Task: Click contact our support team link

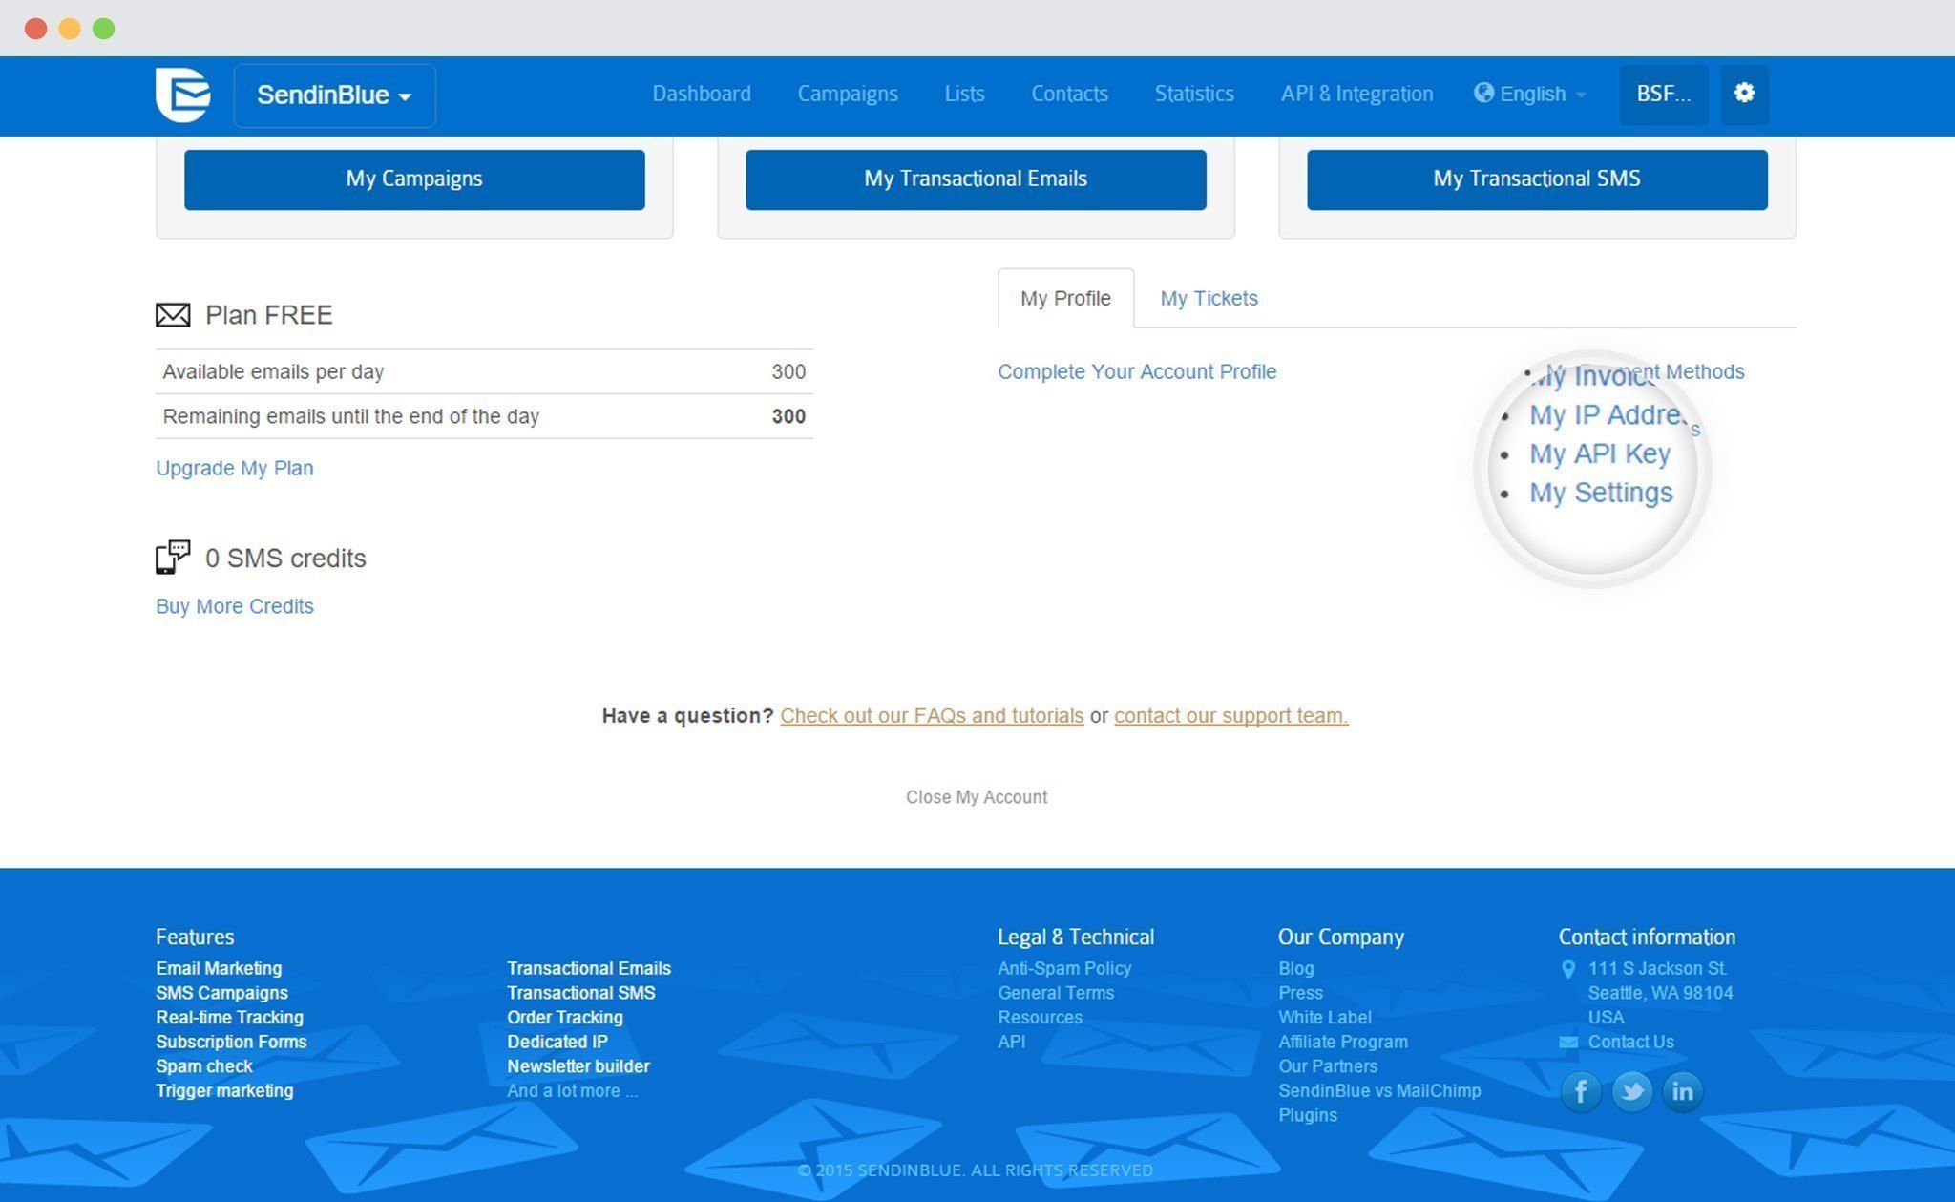Action: [1231, 715]
